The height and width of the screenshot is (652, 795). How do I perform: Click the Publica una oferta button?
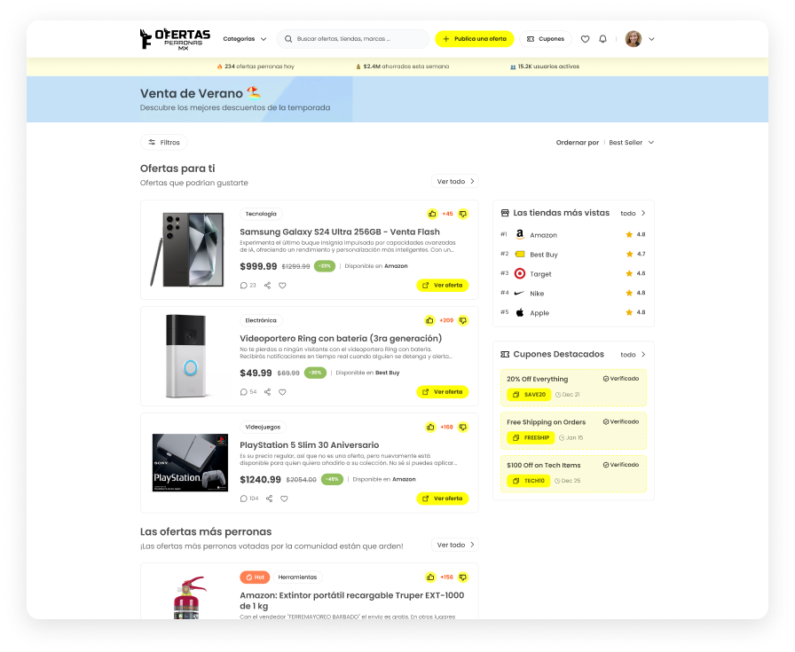point(474,39)
